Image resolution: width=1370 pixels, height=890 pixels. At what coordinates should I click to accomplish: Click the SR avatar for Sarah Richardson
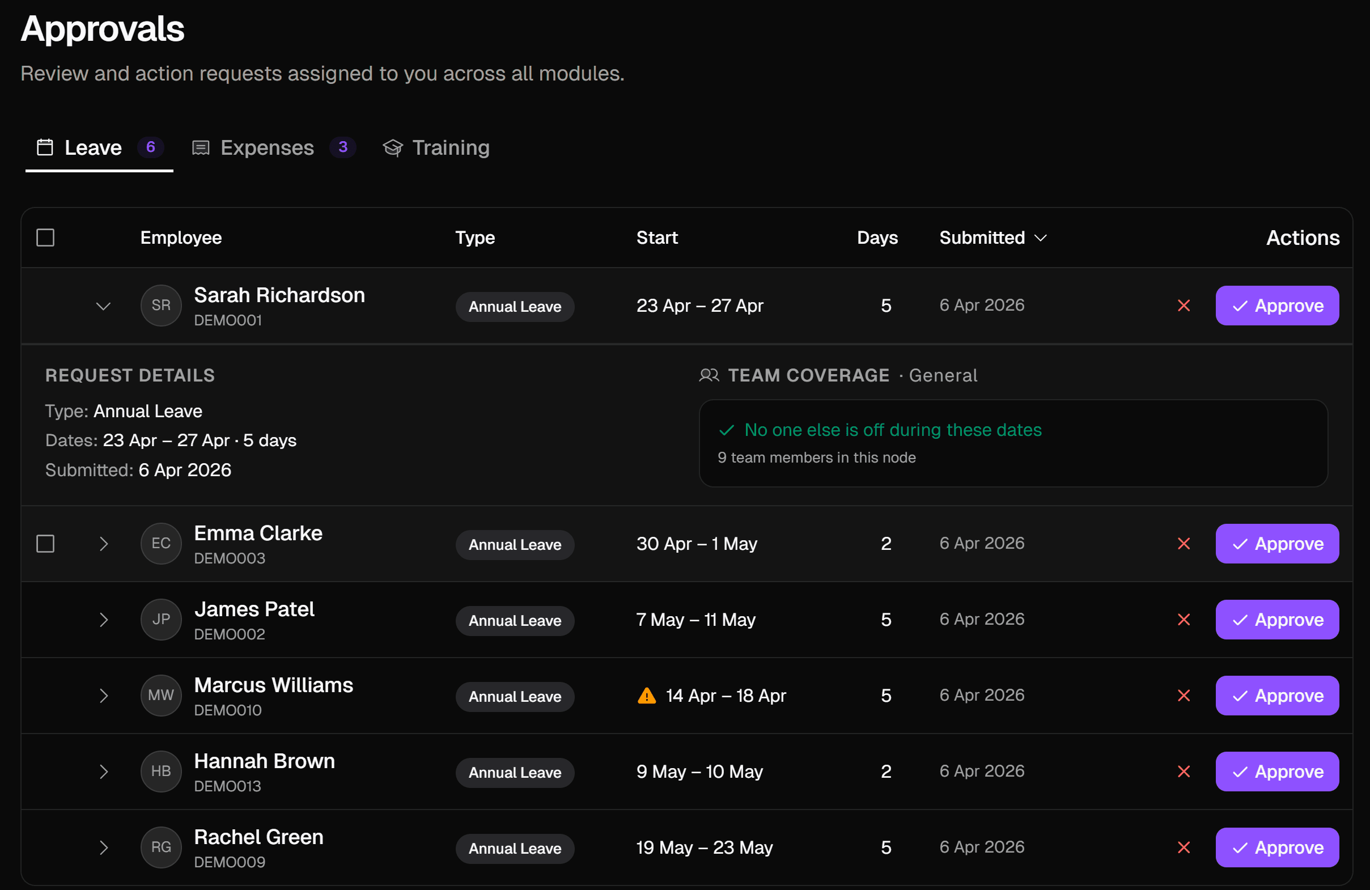[x=161, y=306]
